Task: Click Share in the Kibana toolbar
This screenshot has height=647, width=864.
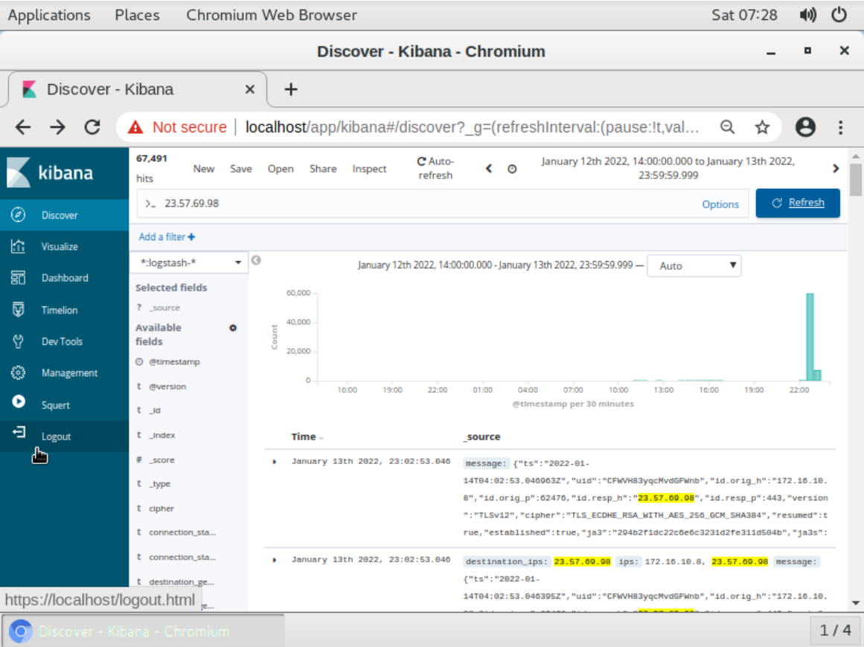Action: [323, 169]
